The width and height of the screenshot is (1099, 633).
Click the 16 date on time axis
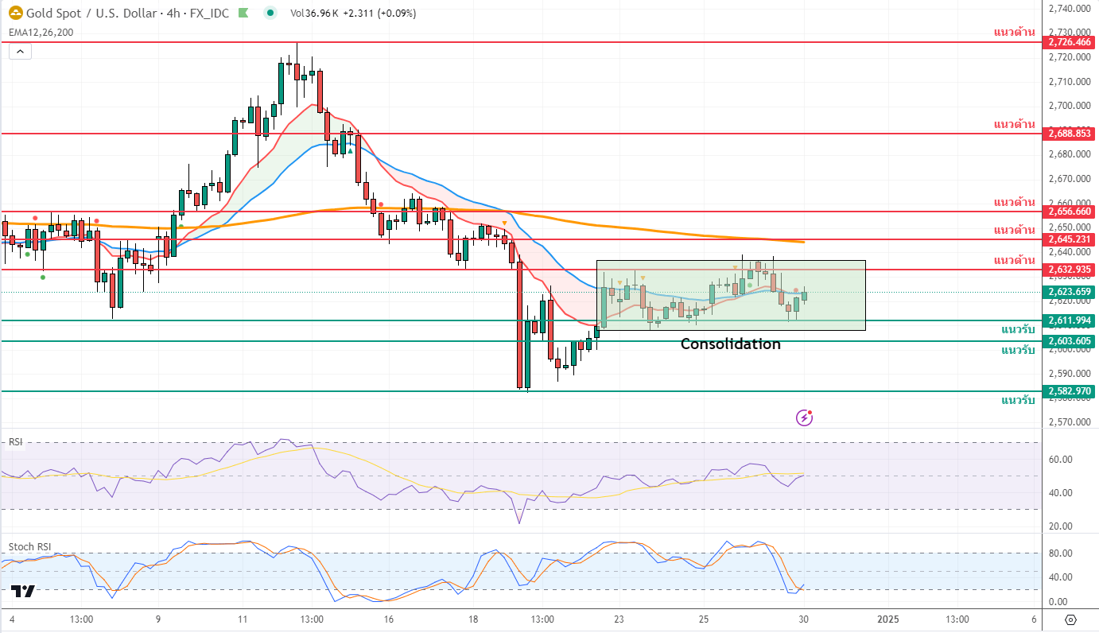coord(388,619)
